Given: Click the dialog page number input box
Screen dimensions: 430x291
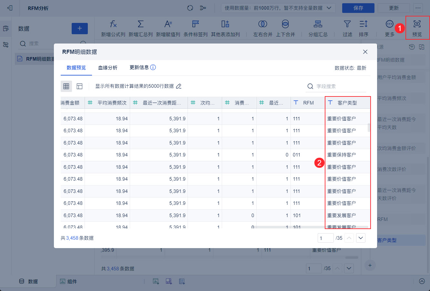Looking at the screenshot, I should 325,238.
